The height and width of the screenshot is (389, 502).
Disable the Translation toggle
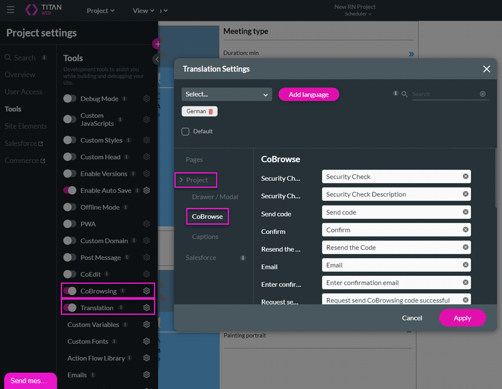click(70, 308)
